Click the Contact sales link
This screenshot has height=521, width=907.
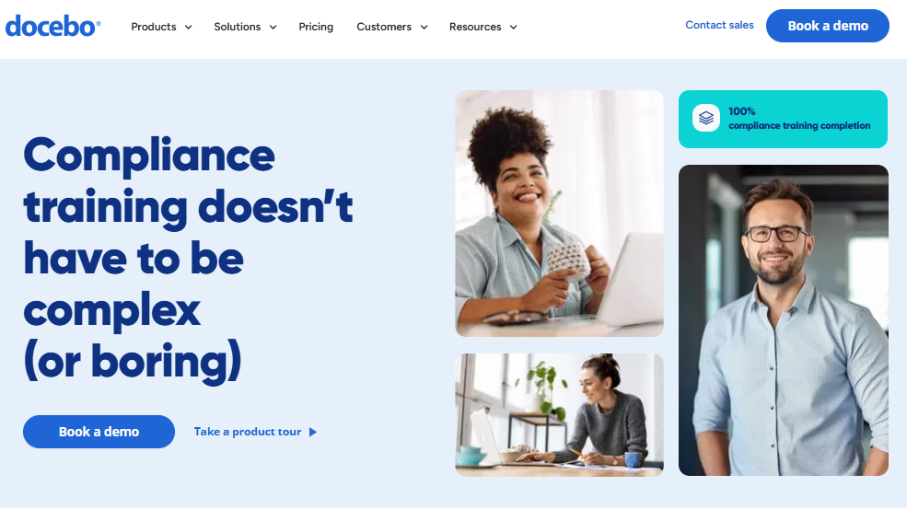click(x=719, y=25)
